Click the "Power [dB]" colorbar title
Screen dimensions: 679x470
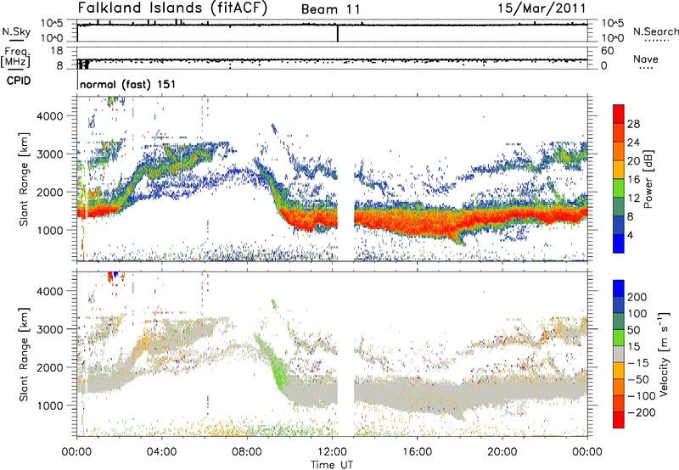pyautogui.click(x=648, y=179)
